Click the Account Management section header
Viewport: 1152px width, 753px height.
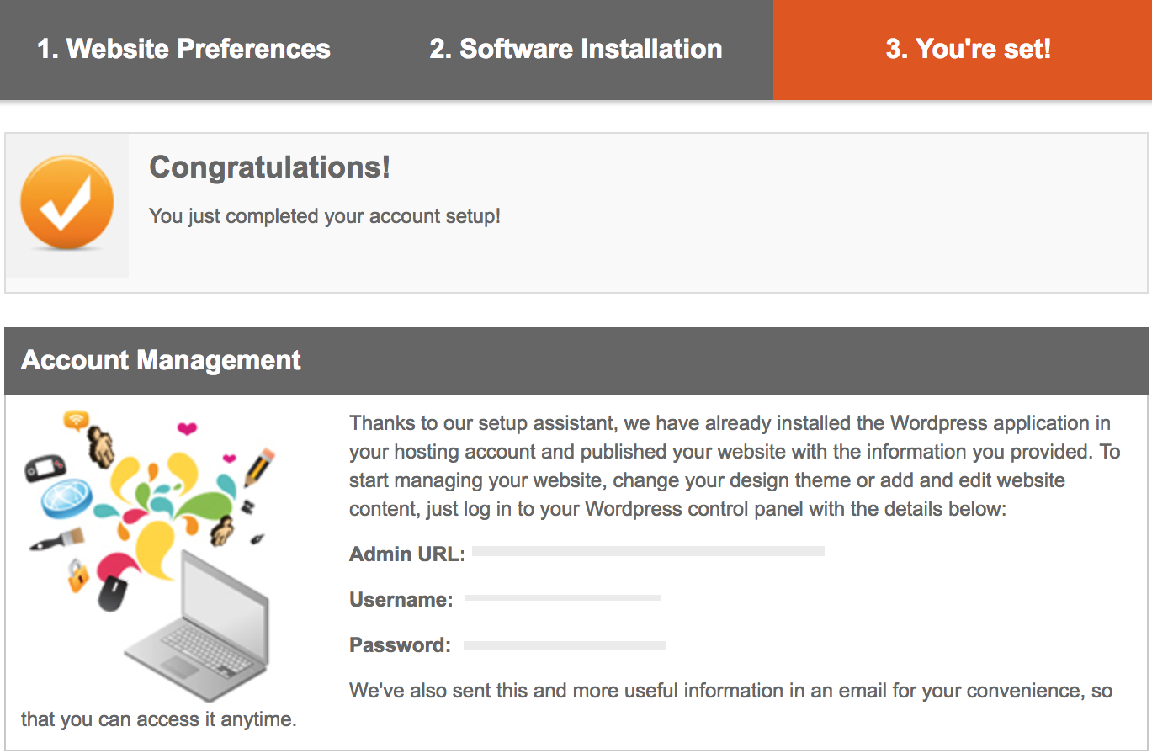click(x=161, y=360)
